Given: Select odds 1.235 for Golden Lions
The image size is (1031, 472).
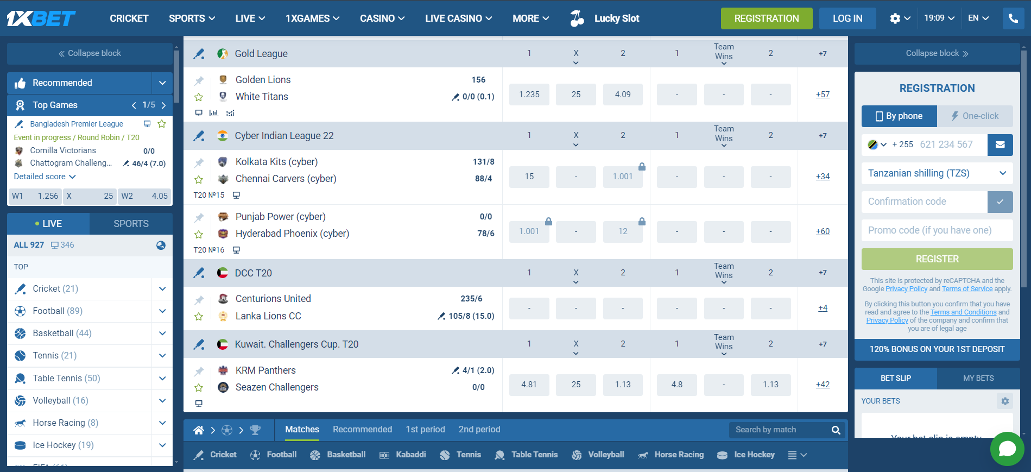Looking at the screenshot, I should point(529,95).
